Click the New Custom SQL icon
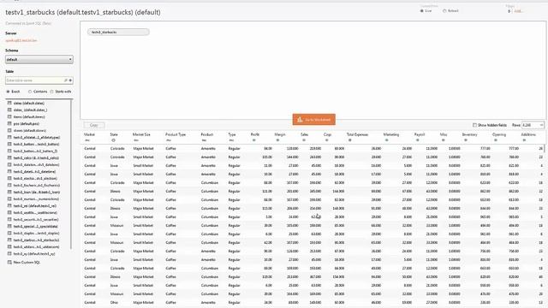 [9, 262]
